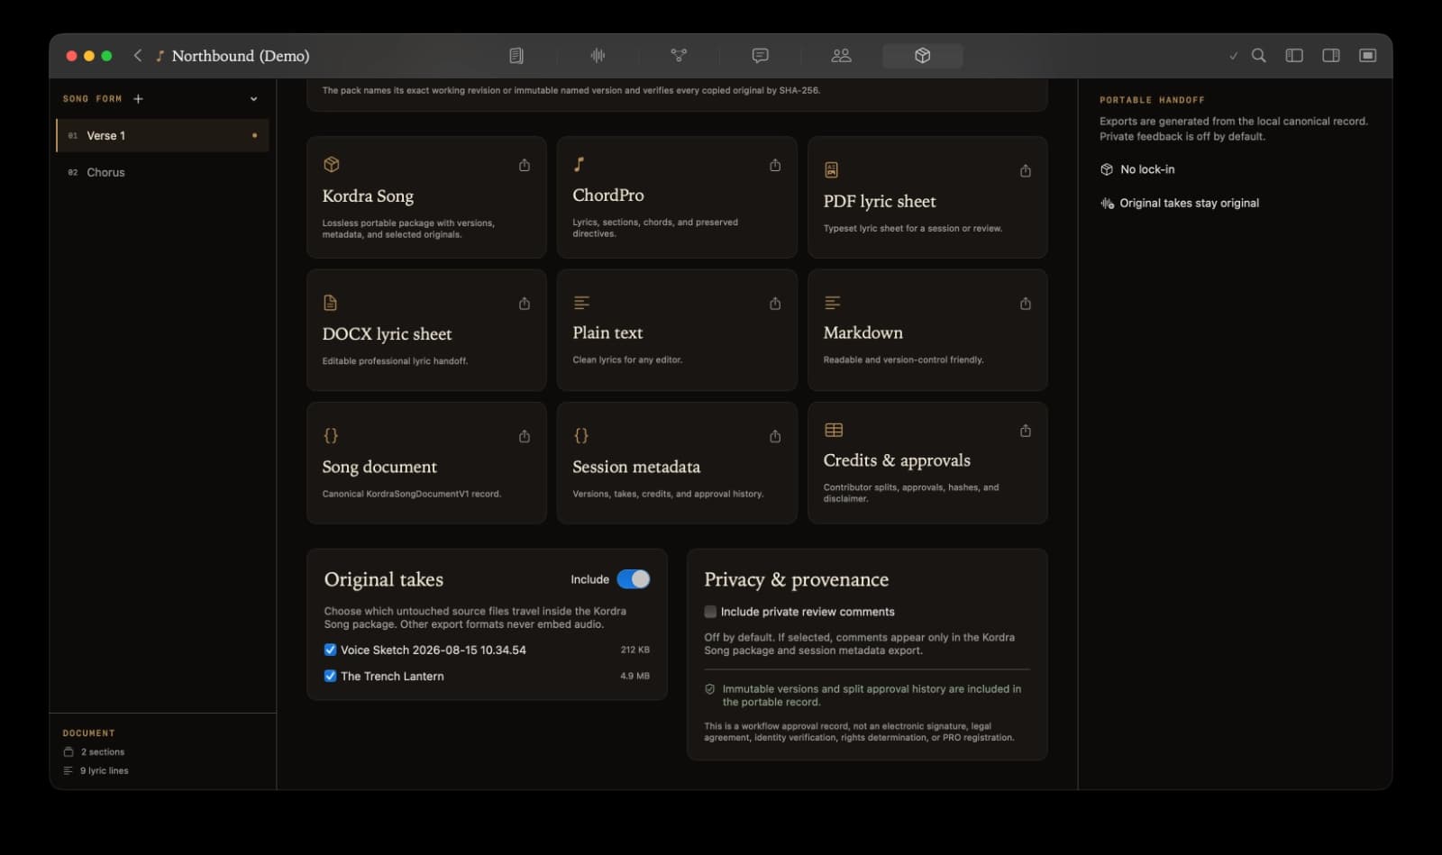Export DOCX lyric sheet via share icon
Viewport: 1442px width, 855px height.
tap(525, 304)
